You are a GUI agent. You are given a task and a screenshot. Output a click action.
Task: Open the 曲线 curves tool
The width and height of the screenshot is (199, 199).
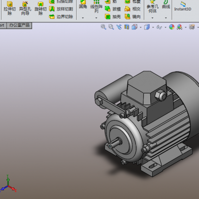click(x=166, y=4)
